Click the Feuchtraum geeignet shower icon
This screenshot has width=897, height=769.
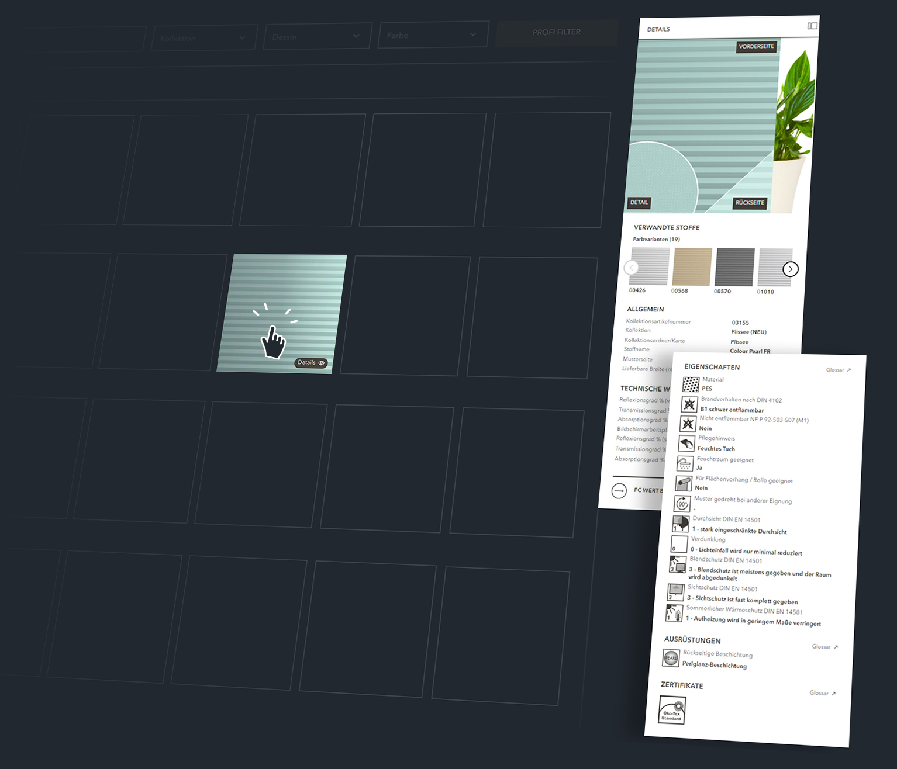pyautogui.click(x=684, y=463)
